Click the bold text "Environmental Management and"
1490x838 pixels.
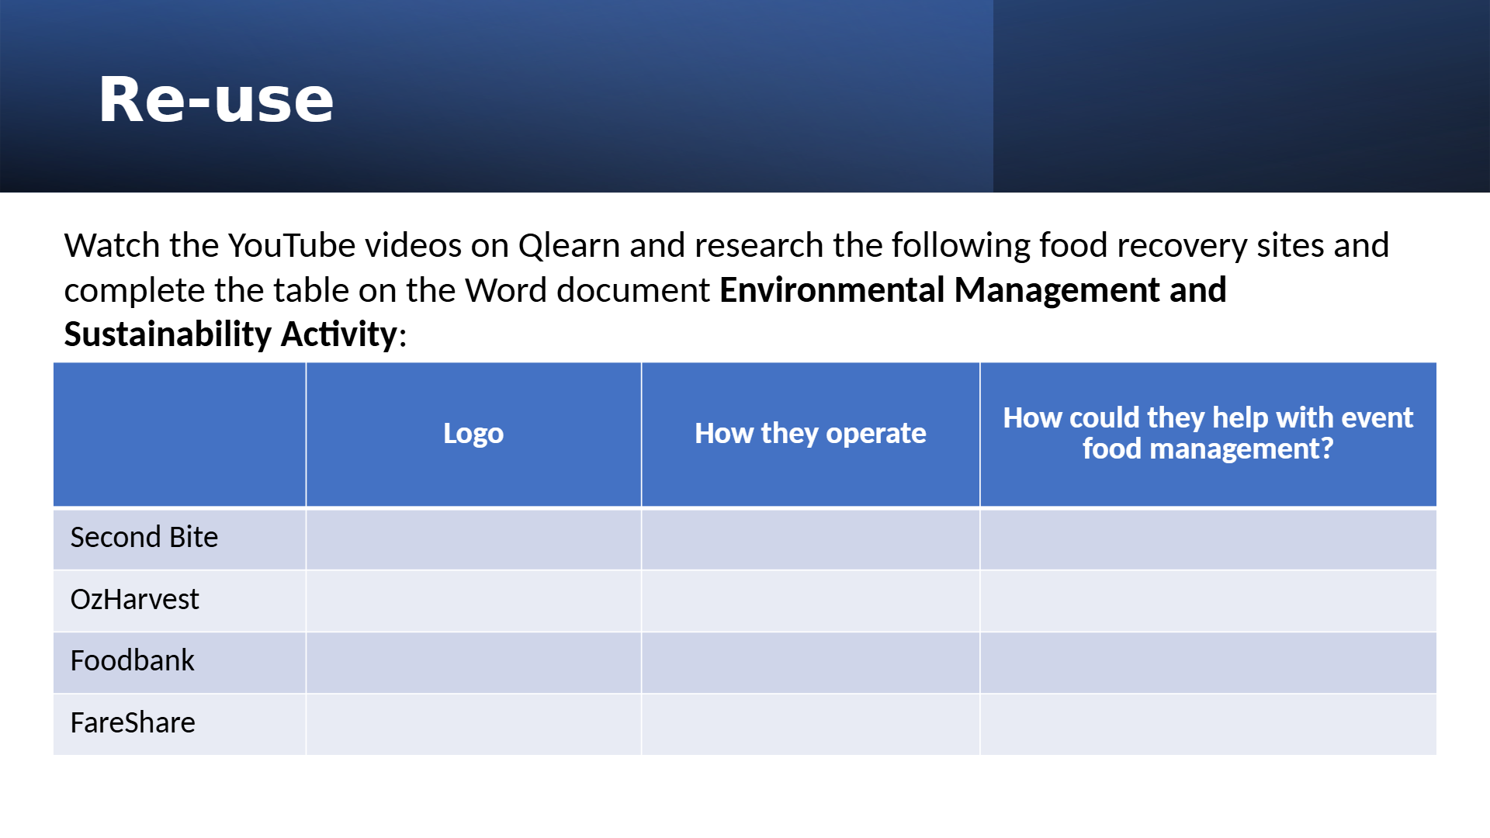973,290
